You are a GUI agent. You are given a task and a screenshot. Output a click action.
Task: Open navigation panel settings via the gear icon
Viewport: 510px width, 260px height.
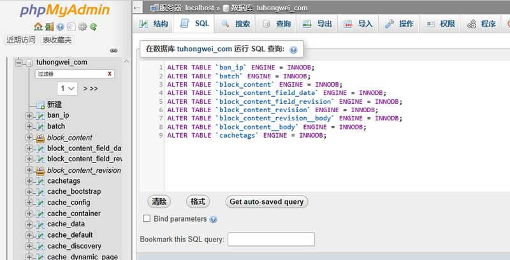click(x=82, y=27)
